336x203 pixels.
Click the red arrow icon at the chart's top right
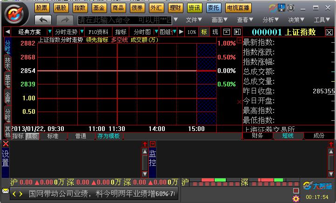point(239,40)
